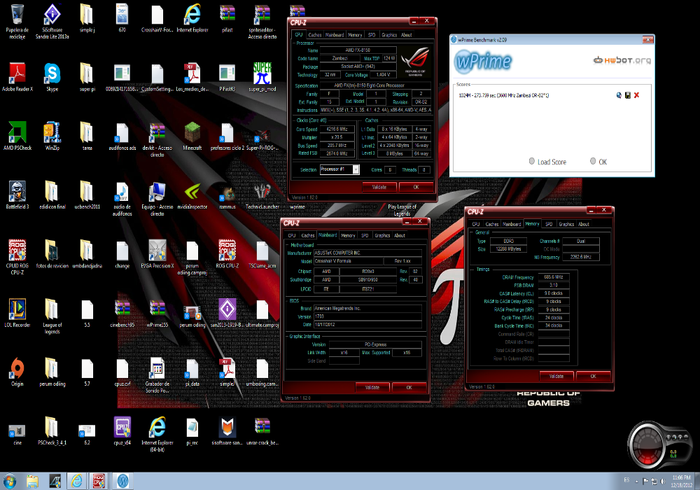Select SPD tab in Memory CPU-Z window
Image resolution: width=700 pixels, height=490 pixels.
click(x=549, y=224)
